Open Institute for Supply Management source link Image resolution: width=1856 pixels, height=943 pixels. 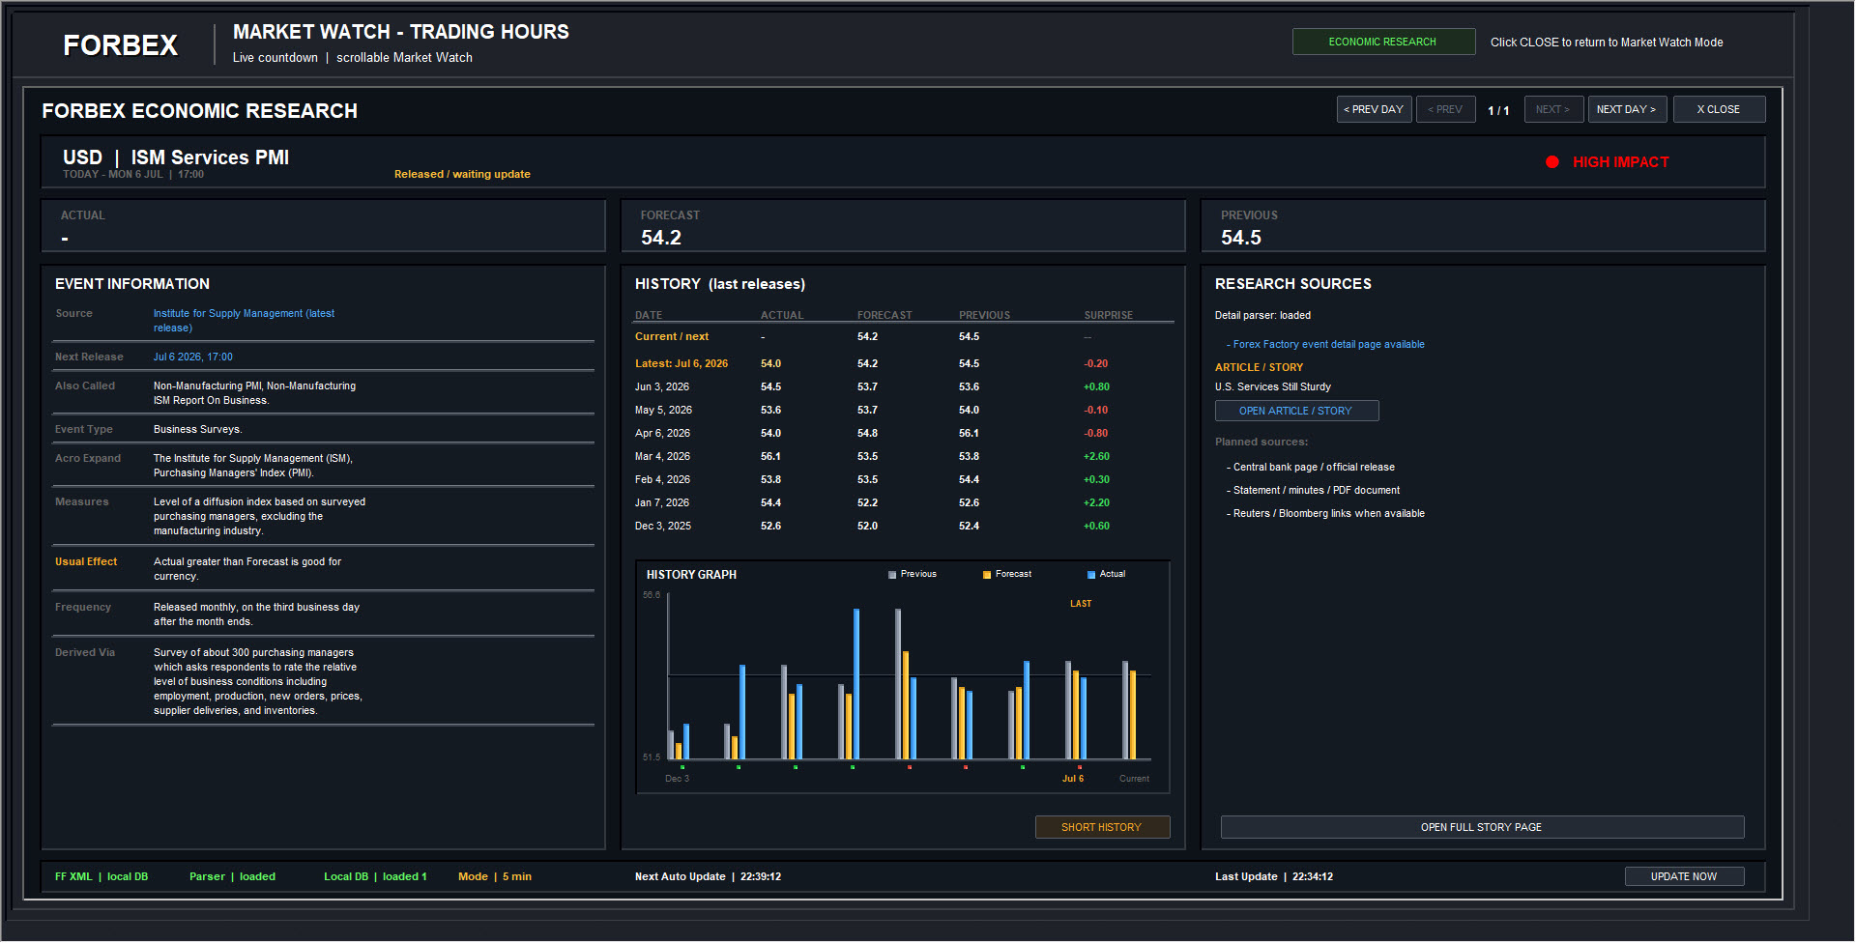tap(244, 321)
